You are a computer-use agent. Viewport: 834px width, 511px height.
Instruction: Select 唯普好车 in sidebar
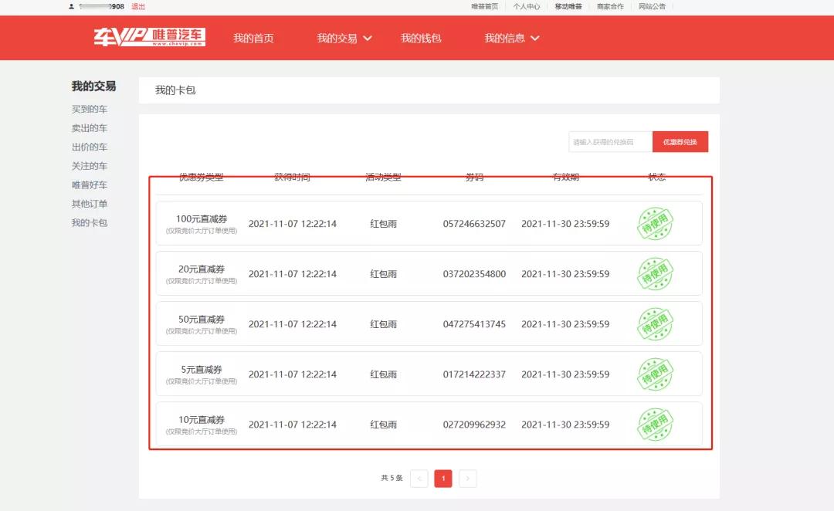coord(90,185)
